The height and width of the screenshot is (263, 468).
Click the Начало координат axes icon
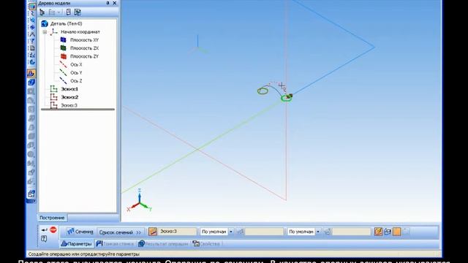point(53,31)
